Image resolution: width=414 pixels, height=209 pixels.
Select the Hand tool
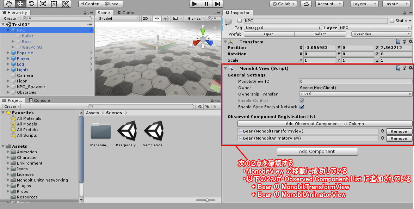(x=9, y=4)
